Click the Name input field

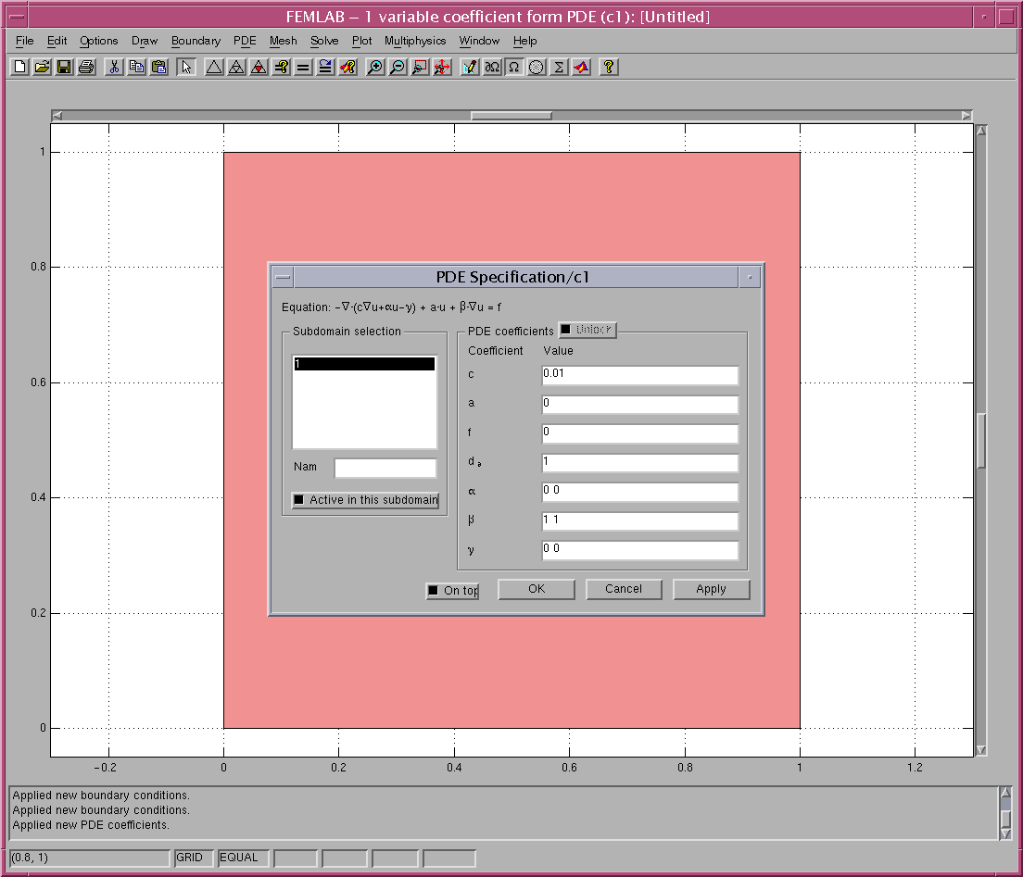pos(385,468)
